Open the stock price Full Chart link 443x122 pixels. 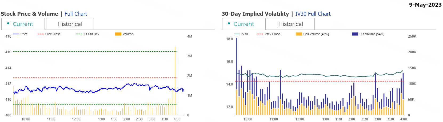click(x=76, y=14)
